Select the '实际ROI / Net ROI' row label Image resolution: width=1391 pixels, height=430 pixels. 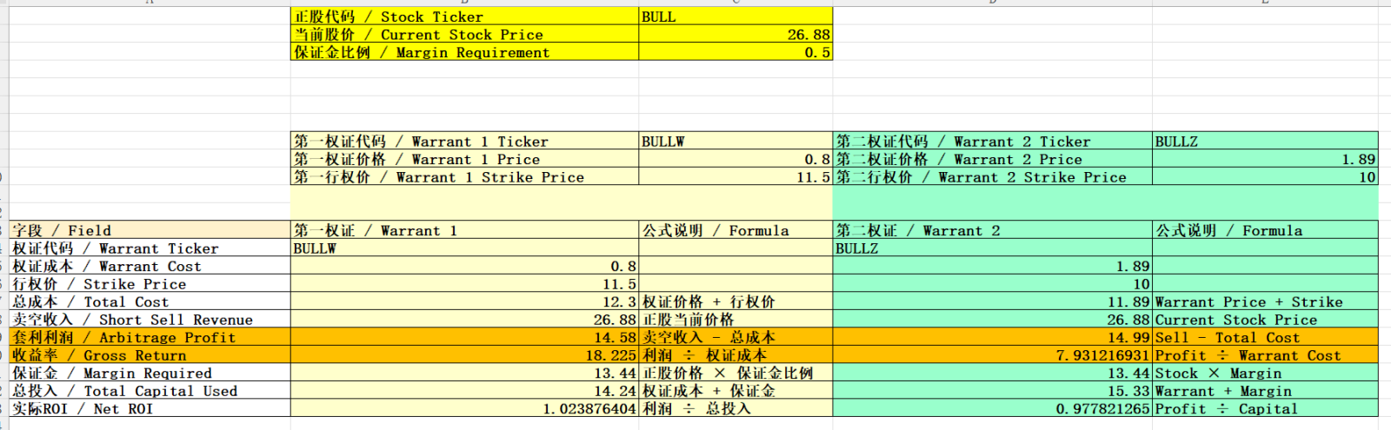(x=150, y=408)
